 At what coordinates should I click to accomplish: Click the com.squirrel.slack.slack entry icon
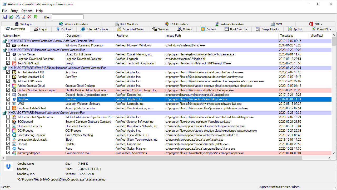pyautogui.click(x=14, y=140)
